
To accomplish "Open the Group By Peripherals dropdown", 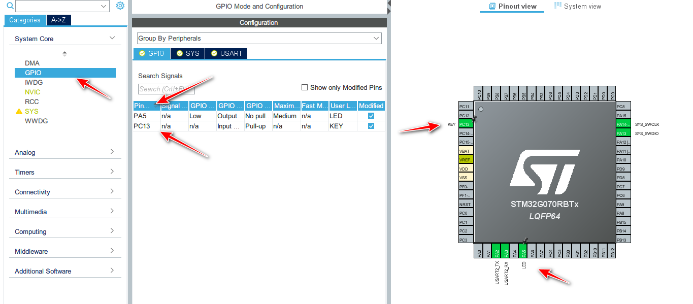I will click(376, 38).
